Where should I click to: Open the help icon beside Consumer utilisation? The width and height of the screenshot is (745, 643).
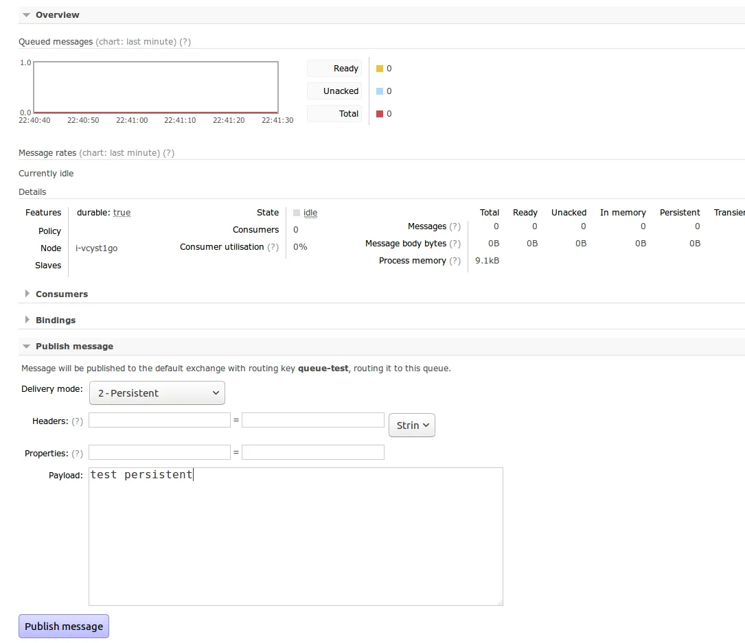[x=273, y=247]
